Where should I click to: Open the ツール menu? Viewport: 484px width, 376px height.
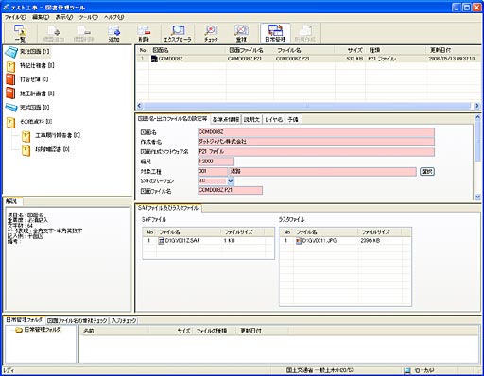tap(89, 17)
